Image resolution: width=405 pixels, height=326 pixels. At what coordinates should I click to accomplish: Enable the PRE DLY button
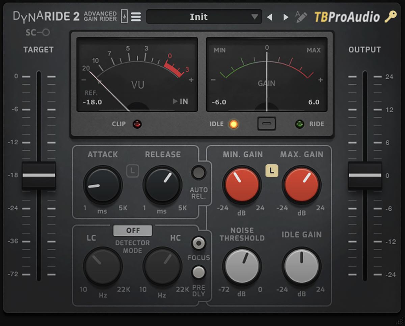(x=198, y=272)
